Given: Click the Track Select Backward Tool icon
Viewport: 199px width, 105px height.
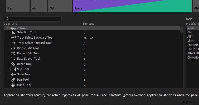Looking at the screenshot, I should coord(13,38).
